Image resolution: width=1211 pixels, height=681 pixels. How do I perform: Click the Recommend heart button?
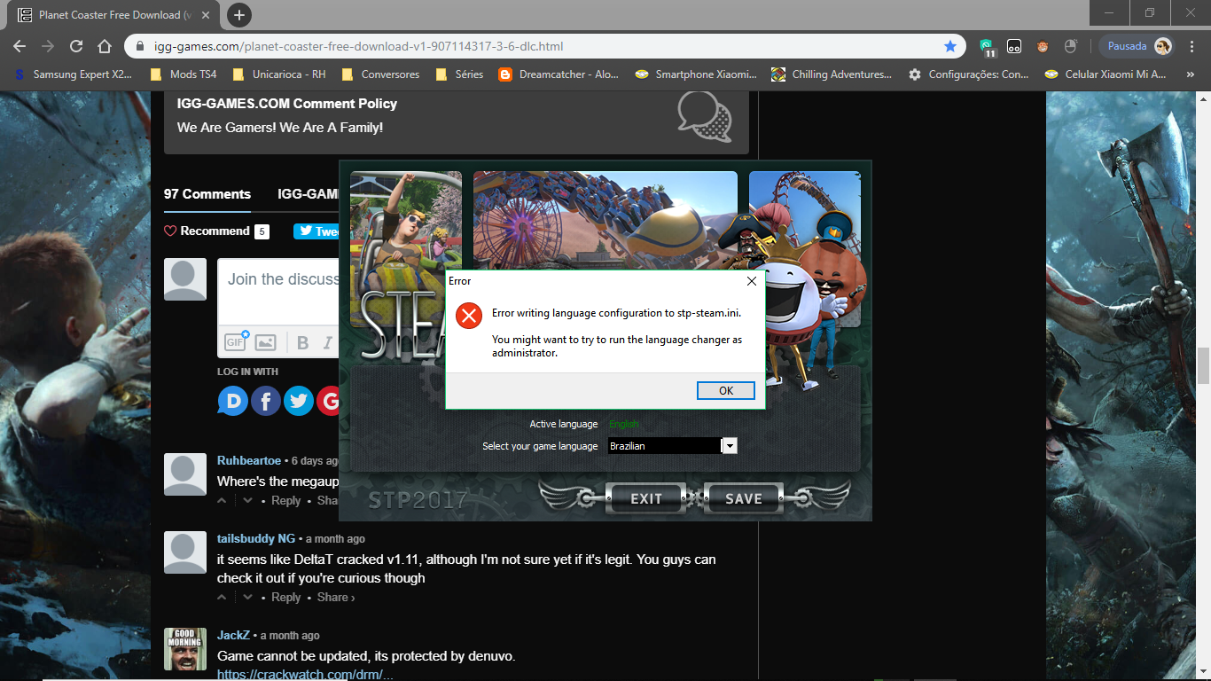(x=207, y=231)
